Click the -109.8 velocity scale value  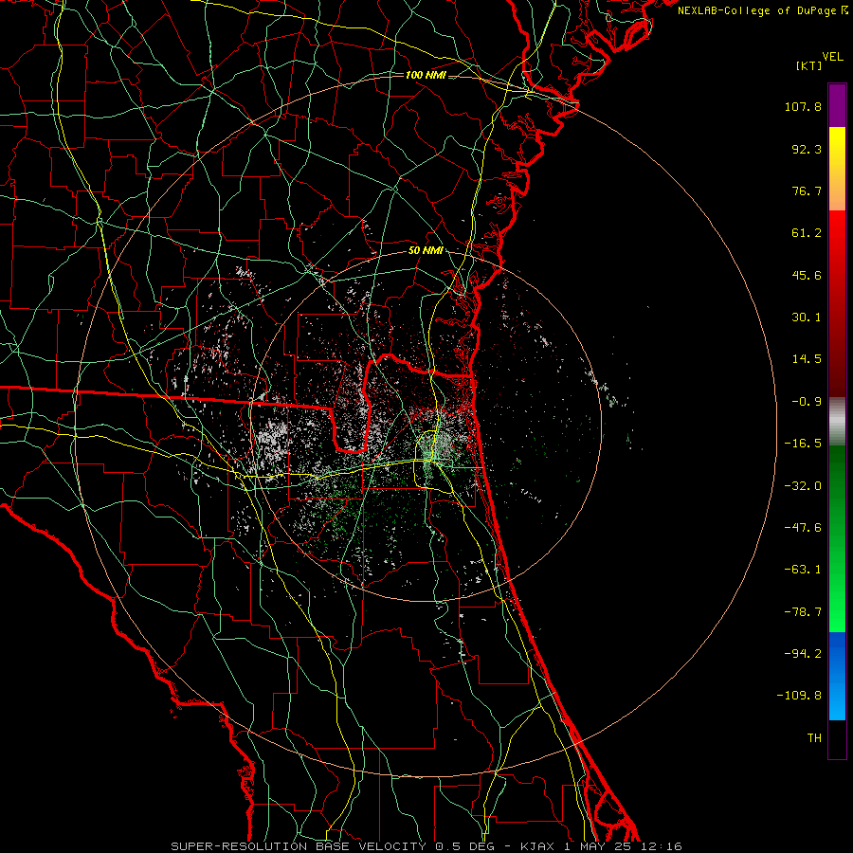(799, 696)
